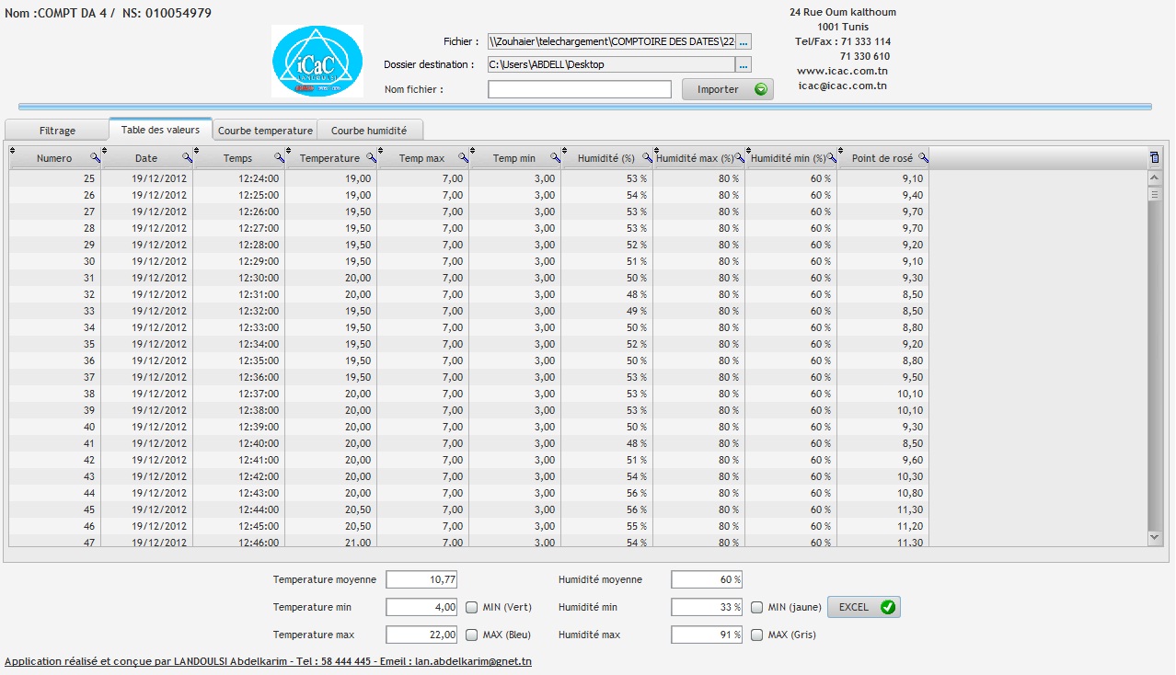Click the Humidité moyenne value field
The width and height of the screenshot is (1176, 675).
click(x=707, y=579)
